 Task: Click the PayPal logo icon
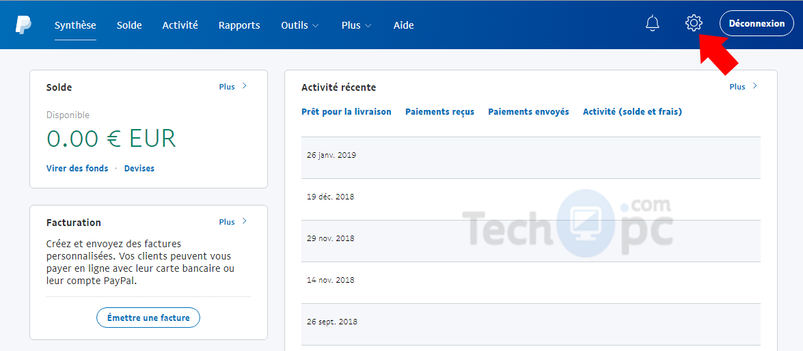coord(23,25)
